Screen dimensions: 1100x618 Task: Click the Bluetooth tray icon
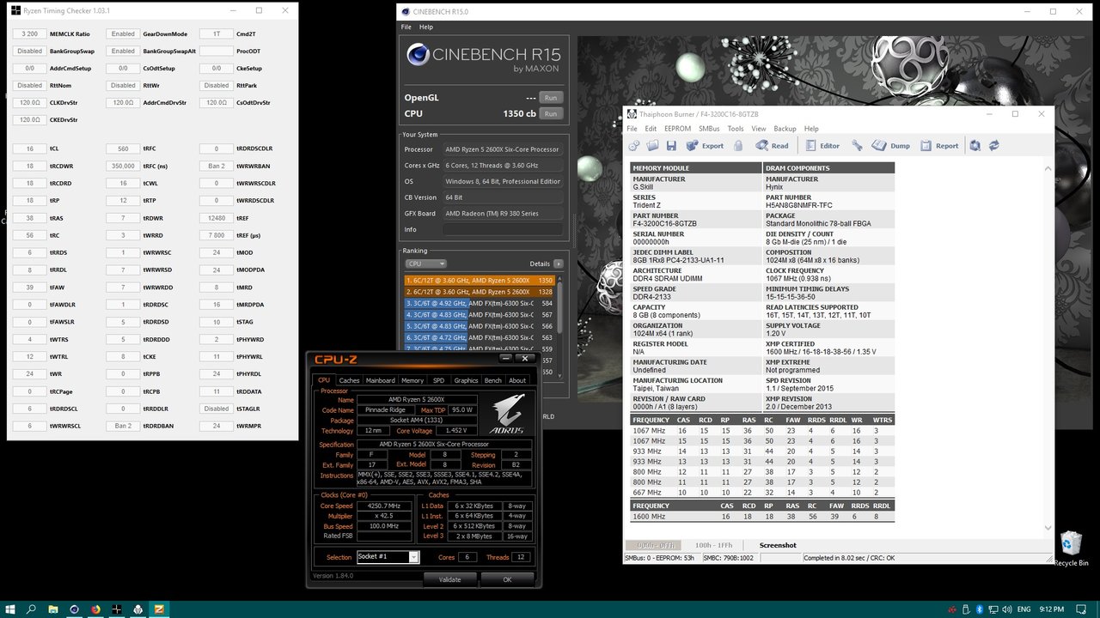click(979, 609)
